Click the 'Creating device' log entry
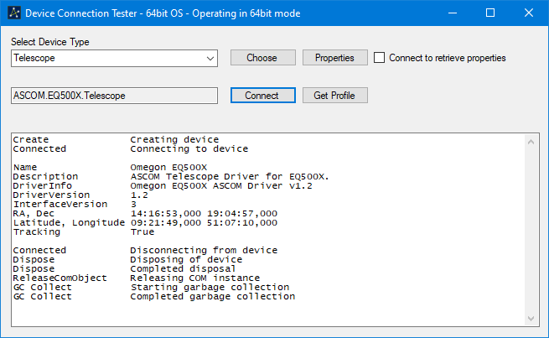This screenshot has width=549, height=338. click(x=174, y=140)
